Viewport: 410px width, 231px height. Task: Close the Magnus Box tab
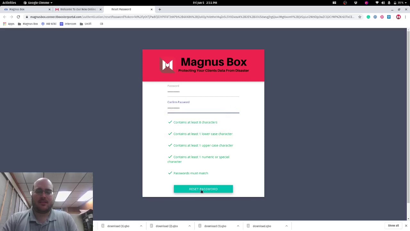(49, 9)
